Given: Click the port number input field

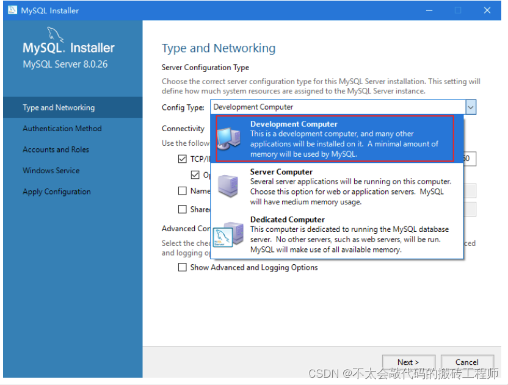Looking at the screenshot, I should pyautogui.click(x=470, y=159).
